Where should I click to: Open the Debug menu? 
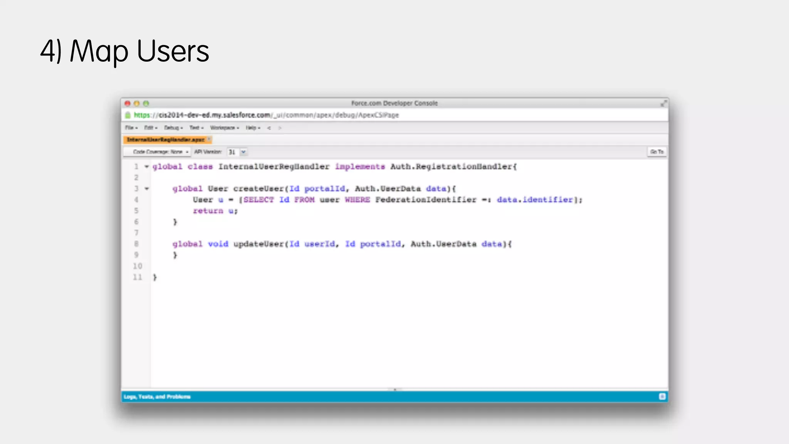[x=173, y=128]
